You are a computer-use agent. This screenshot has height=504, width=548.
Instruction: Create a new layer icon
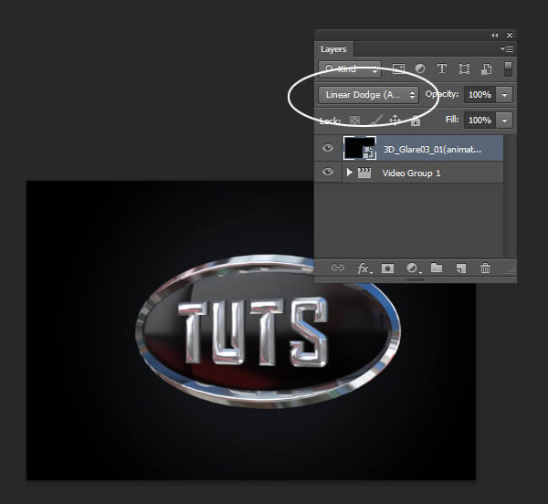[461, 268]
